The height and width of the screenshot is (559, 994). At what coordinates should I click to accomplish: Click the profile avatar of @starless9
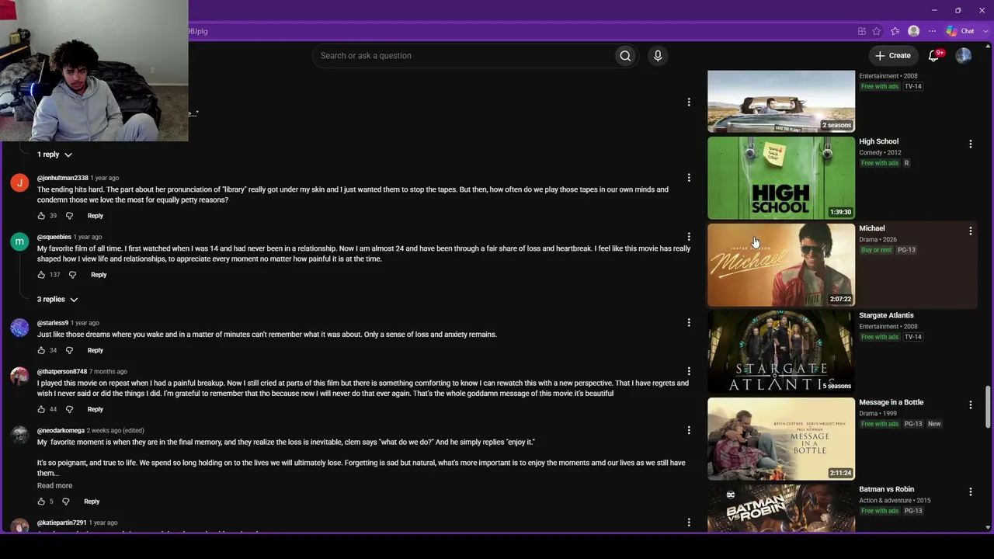coord(19,327)
